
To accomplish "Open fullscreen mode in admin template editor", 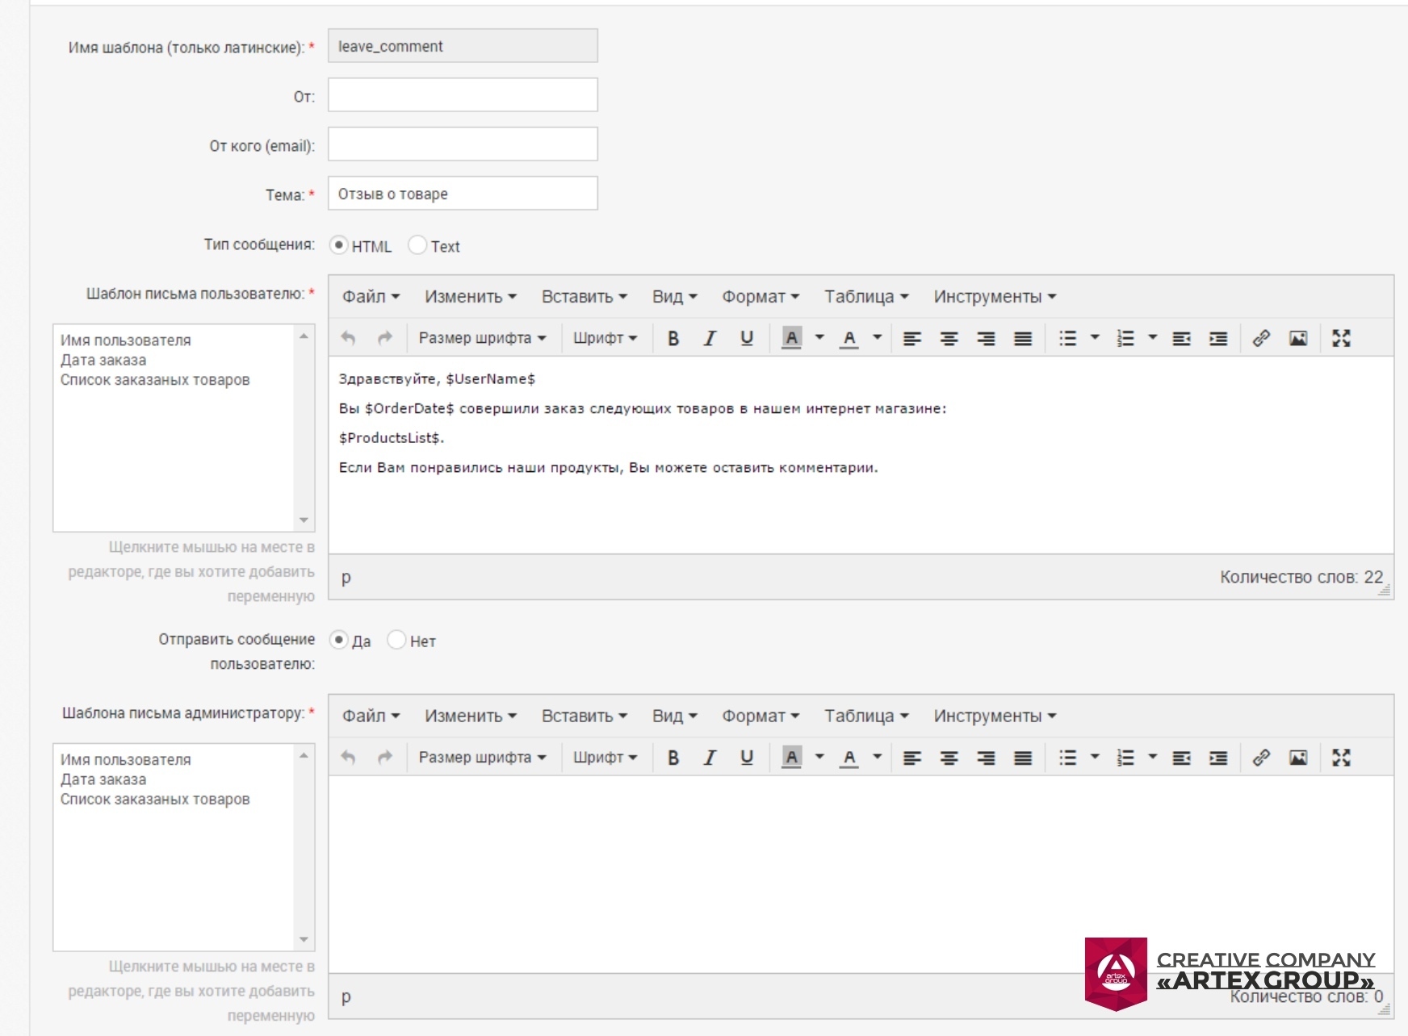I will pos(1341,758).
